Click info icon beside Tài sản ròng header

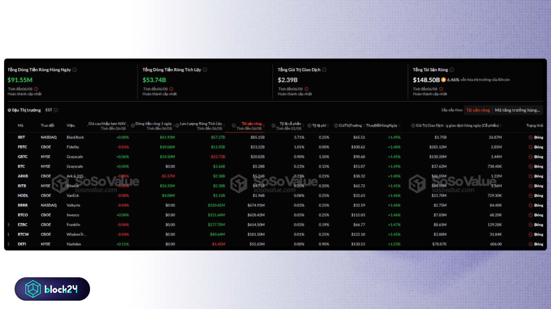coord(233,125)
